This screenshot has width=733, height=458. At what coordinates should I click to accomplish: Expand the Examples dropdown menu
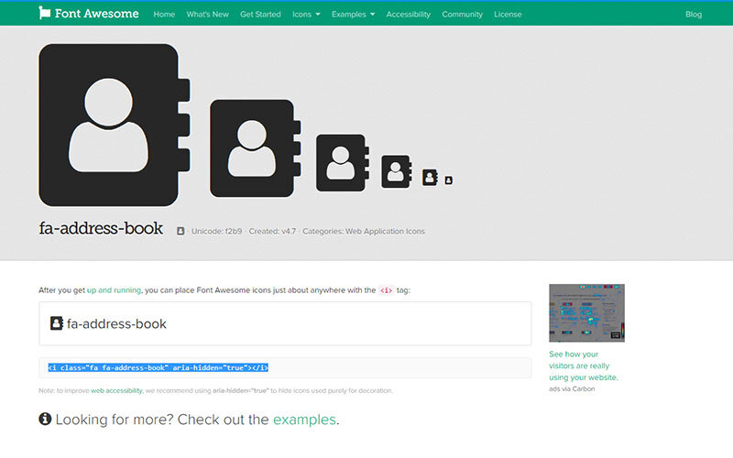coord(354,15)
